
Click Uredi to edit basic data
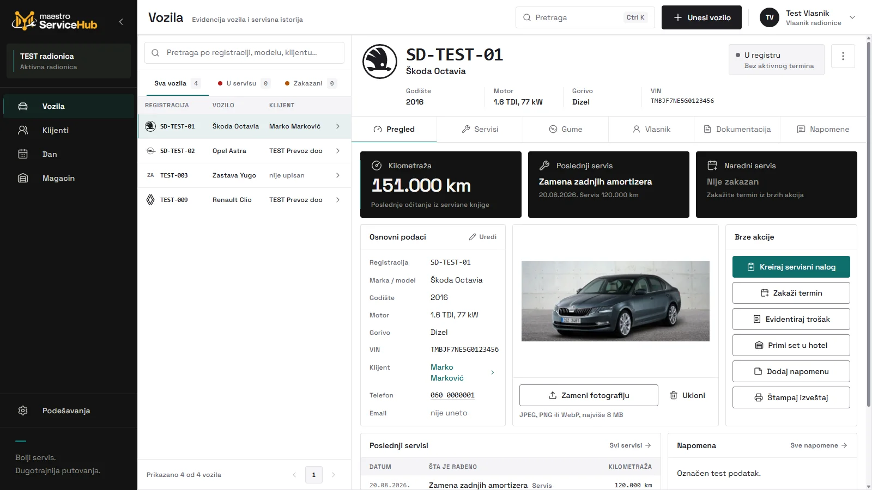[483, 237]
